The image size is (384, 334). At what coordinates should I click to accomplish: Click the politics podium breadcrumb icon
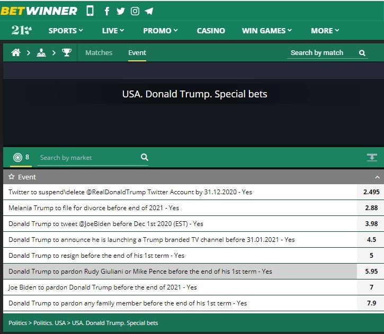click(41, 52)
